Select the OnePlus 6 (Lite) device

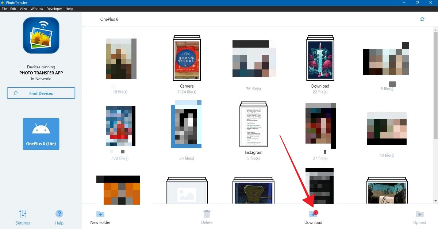click(x=41, y=133)
